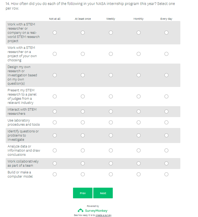Choose 'Monthly' for Analyze data and draw conclusions
Screen dimensions: 198x217
click(x=138, y=151)
